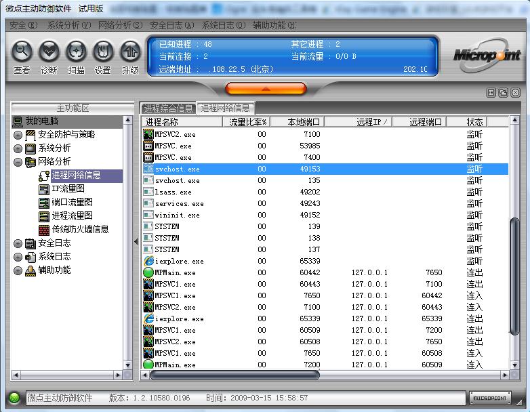Open 传统防火墙信息 firewall item

coord(80,229)
